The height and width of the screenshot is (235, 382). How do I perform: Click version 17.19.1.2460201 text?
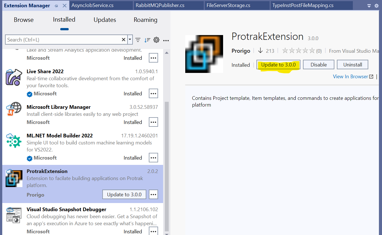click(140, 135)
